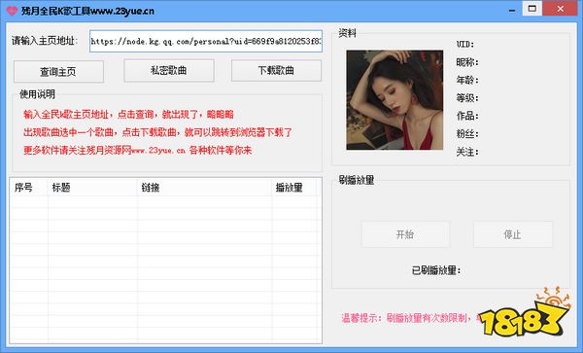Image resolution: width=583 pixels, height=353 pixels.
Task: Click the pink heart app icon in title bar
Action: pos(12,11)
